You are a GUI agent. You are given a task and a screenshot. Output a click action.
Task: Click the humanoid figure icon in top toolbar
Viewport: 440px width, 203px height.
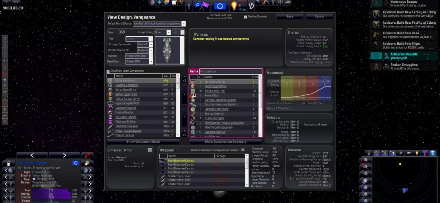tap(188, 5)
